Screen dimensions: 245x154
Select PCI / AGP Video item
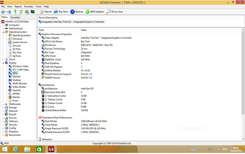21,70
